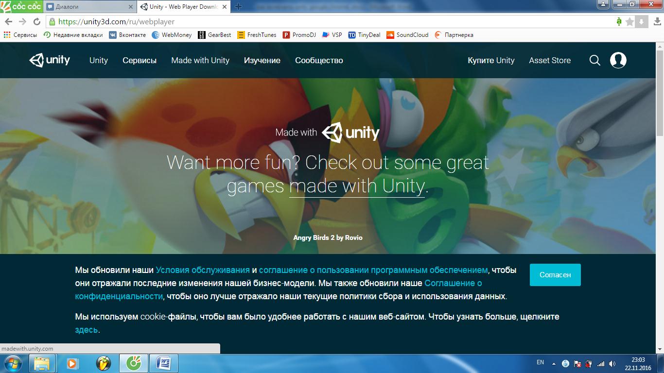Viewport: 664px width, 373px height.
Task: Click the network signal tray icon
Action: [601, 363]
